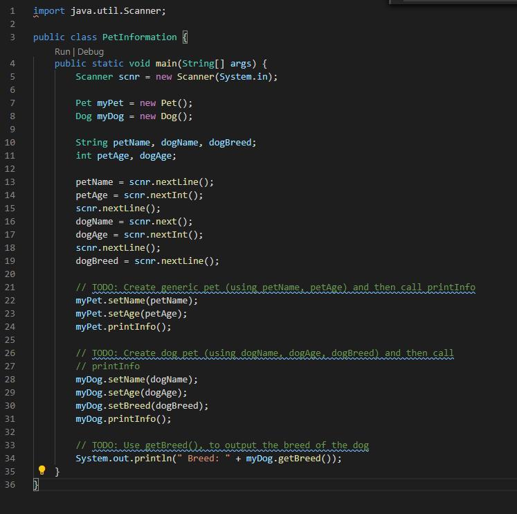Click line number 36 in the gutter
Image resolution: width=517 pixels, height=514 pixels.
tap(10, 485)
